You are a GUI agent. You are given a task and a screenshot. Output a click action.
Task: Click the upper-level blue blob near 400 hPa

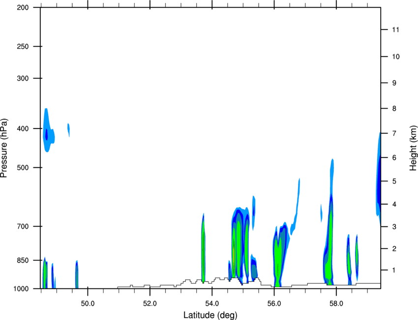(x=48, y=130)
